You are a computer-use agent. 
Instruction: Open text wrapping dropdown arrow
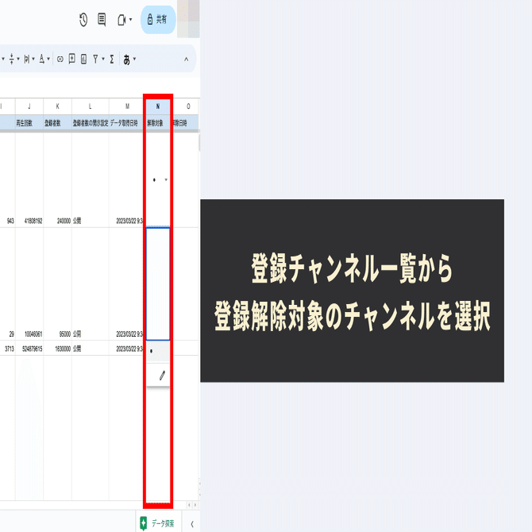coord(33,59)
